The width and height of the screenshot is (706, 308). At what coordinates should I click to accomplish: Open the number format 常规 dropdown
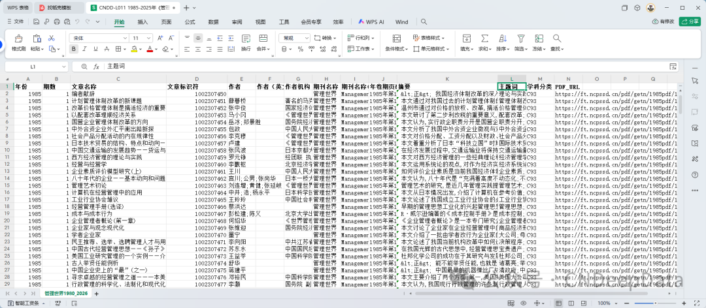point(307,38)
